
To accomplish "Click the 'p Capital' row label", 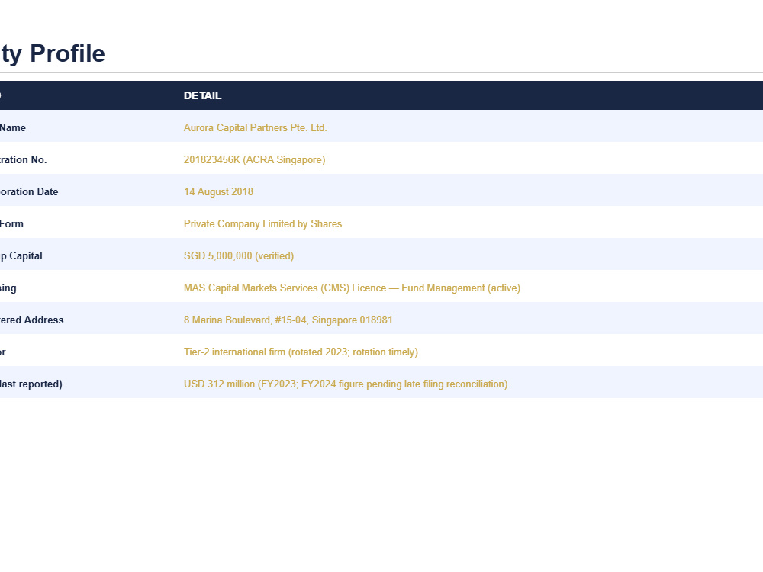I will (21, 256).
